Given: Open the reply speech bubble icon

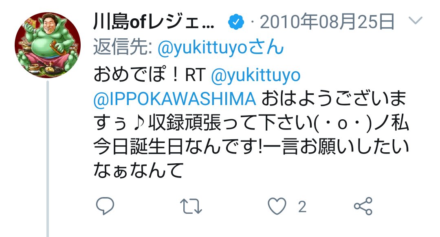Looking at the screenshot, I should click(105, 206).
